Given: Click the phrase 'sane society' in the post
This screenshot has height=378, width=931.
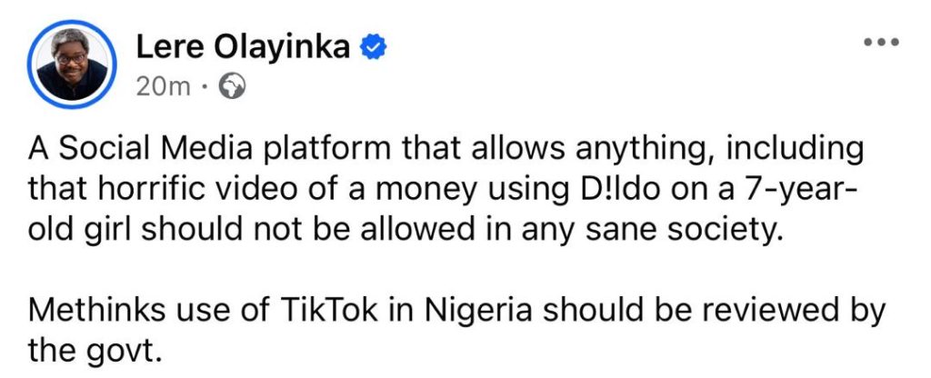Looking at the screenshot, I should 680,231.
